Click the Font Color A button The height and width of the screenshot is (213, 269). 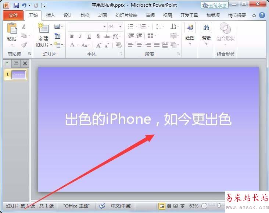72,45
